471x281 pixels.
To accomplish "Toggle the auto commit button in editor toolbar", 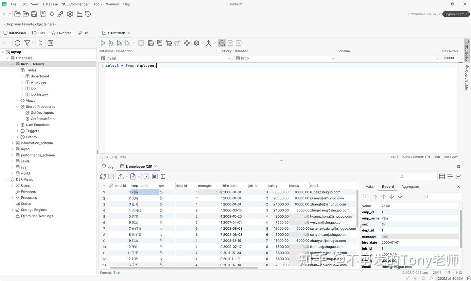I will 222,43.
